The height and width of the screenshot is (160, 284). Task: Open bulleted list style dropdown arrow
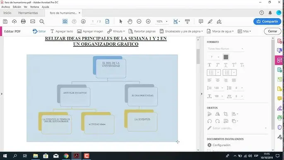(x=218, y=73)
